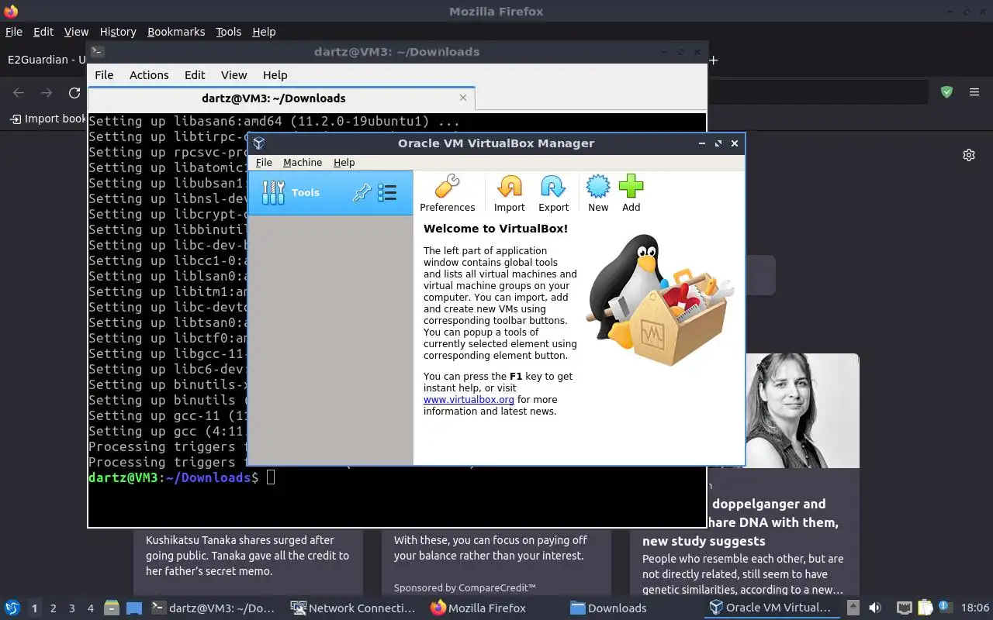Click the show desktop taskbar icon
This screenshot has width=993, height=620.
pyautogui.click(x=133, y=608)
